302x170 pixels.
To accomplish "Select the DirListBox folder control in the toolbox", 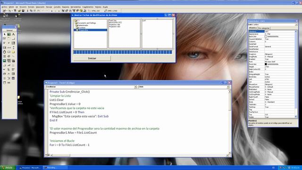I will (13, 52).
